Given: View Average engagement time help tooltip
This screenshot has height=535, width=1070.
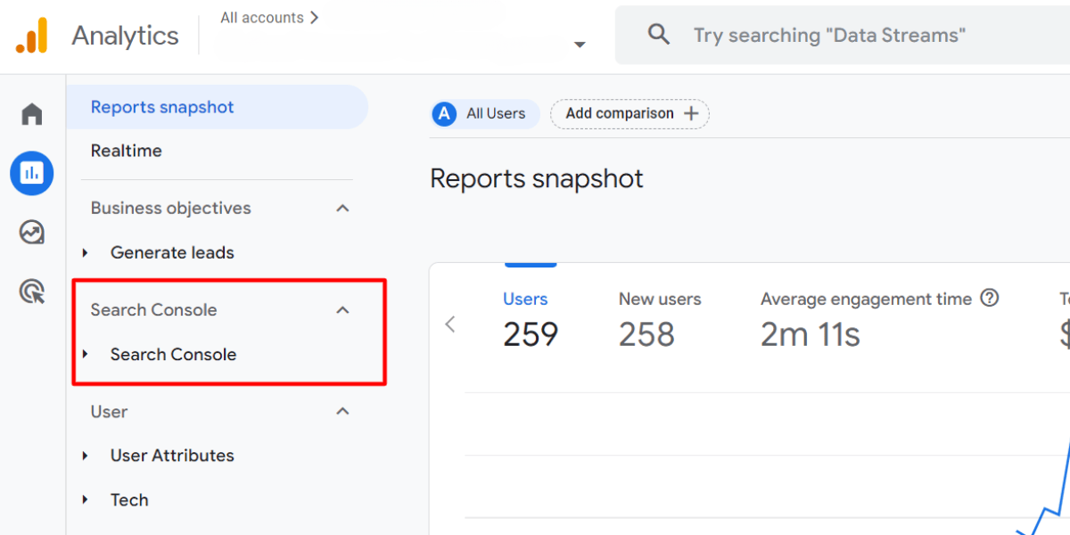Looking at the screenshot, I should click(x=990, y=299).
